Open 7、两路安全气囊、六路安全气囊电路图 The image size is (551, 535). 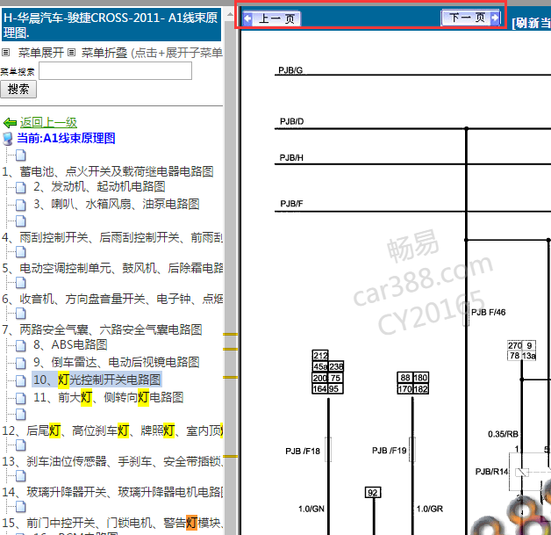(103, 329)
